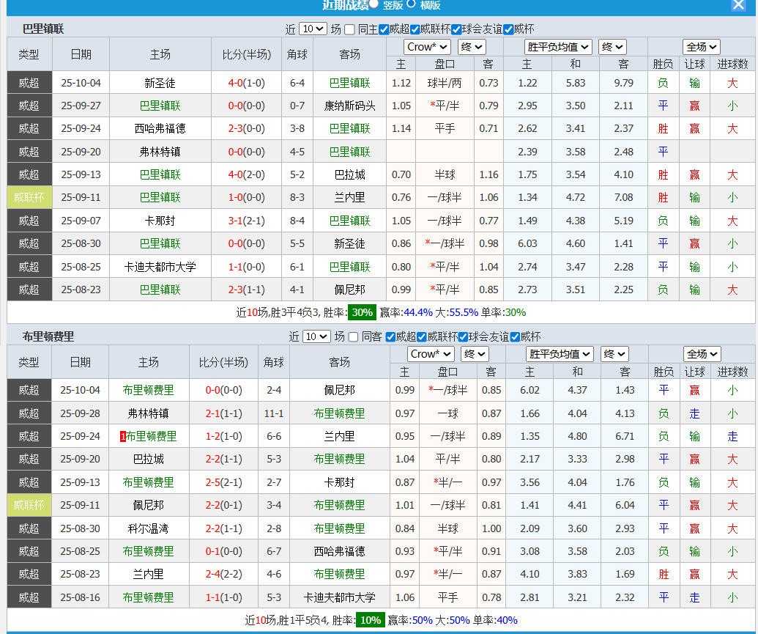The image size is (758, 634).
Task: Open 胜平负均值 dropdown in 布里顿费里 table
Action: pos(560,354)
